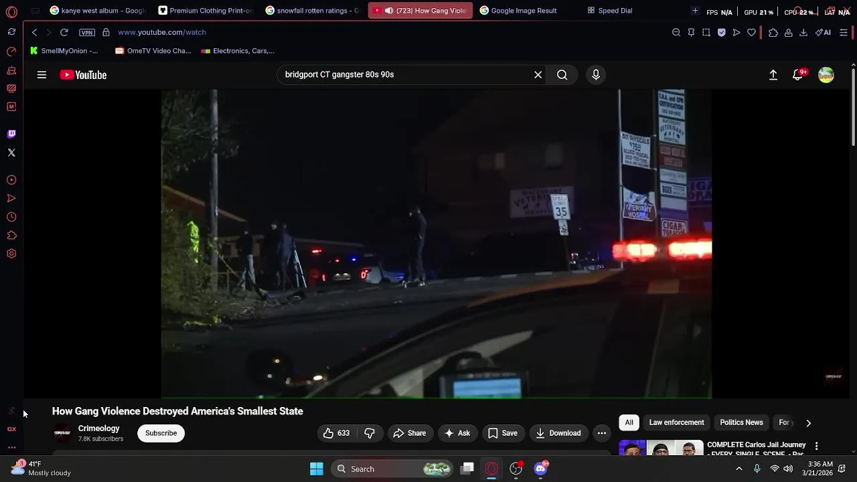This screenshot has width=857, height=482.
Task: Open the YouTube guide hamburger menu
Action: (x=42, y=75)
